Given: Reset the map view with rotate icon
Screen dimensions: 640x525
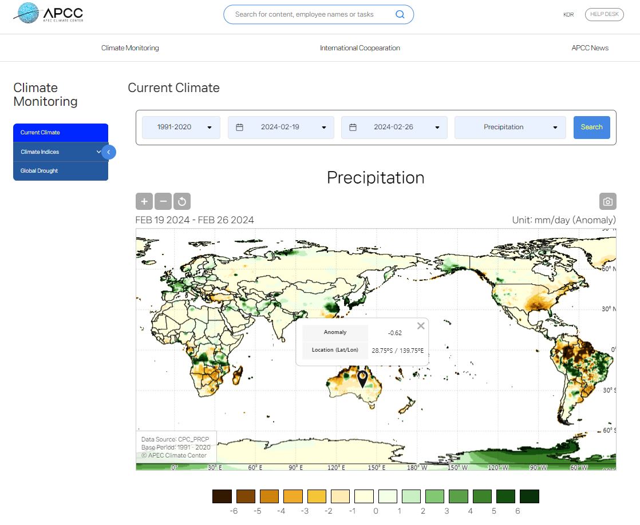Looking at the screenshot, I should pos(182,201).
